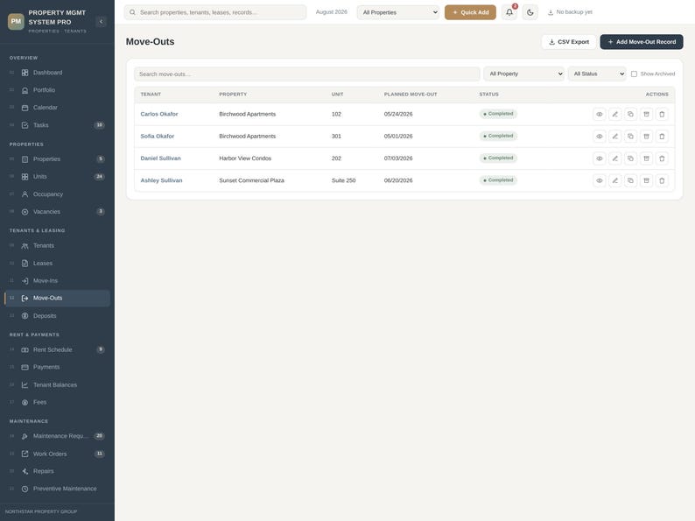Open Move-Ins sidebar item

point(57,281)
